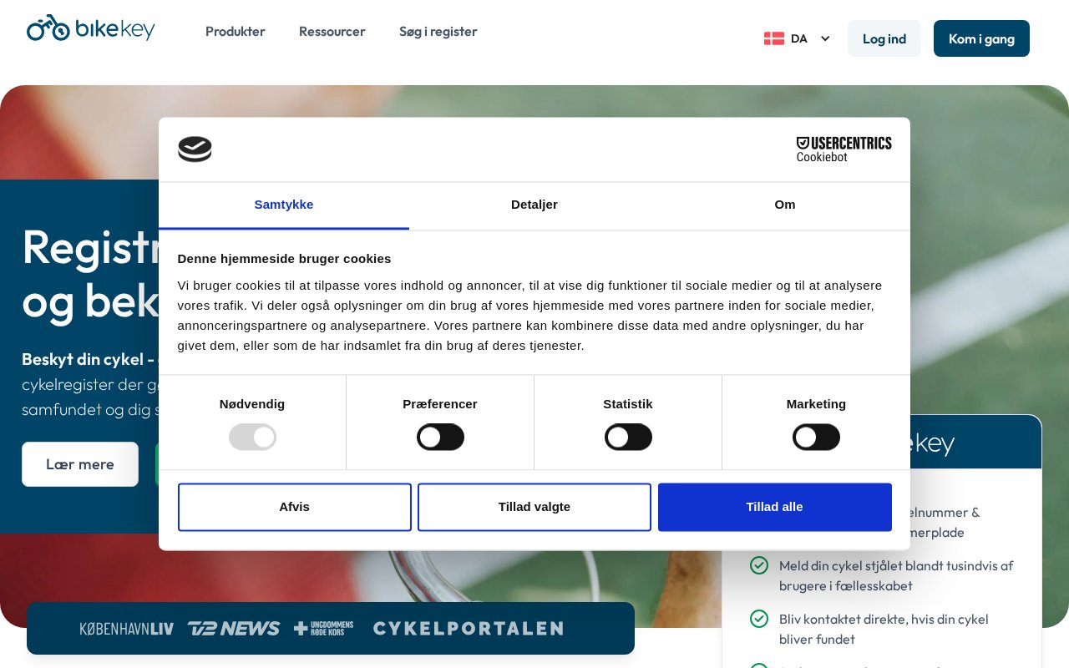The width and height of the screenshot is (1069, 668).
Task: Click the Præferencer label text
Action: (440, 404)
